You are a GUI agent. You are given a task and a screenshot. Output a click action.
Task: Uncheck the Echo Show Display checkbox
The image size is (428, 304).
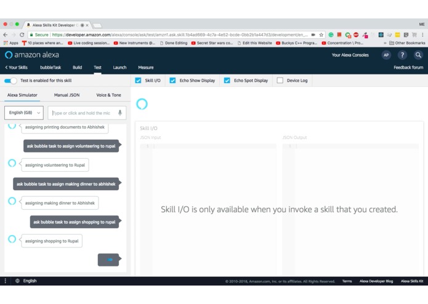[x=172, y=81]
